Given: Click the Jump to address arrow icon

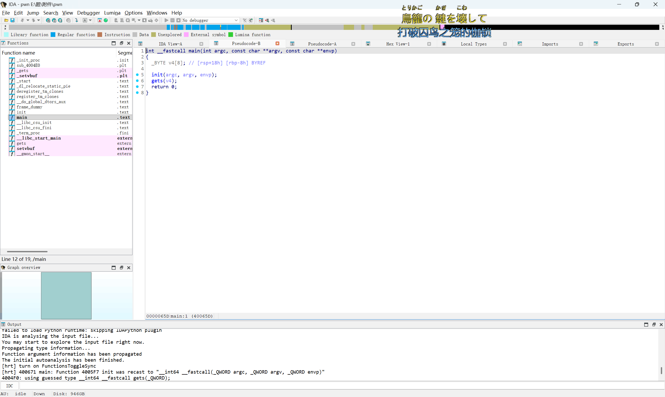Looking at the screenshot, I should (x=77, y=20).
